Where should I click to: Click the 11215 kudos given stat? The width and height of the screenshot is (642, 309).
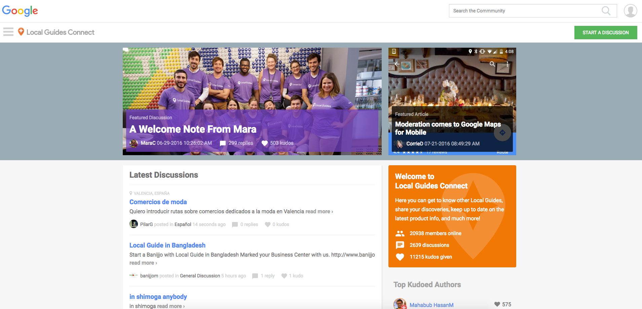coord(431,257)
